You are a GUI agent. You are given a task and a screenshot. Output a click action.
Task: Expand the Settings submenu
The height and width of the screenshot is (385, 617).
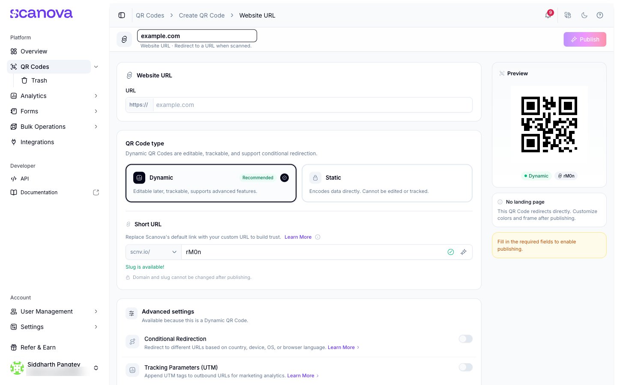tap(96, 327)
